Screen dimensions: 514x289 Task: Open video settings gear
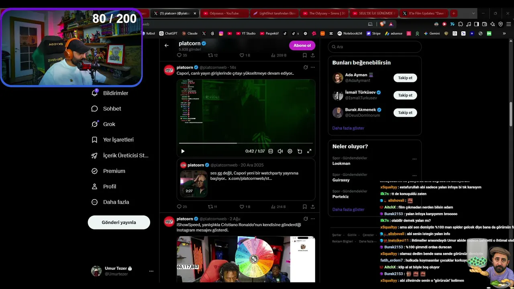290,151
